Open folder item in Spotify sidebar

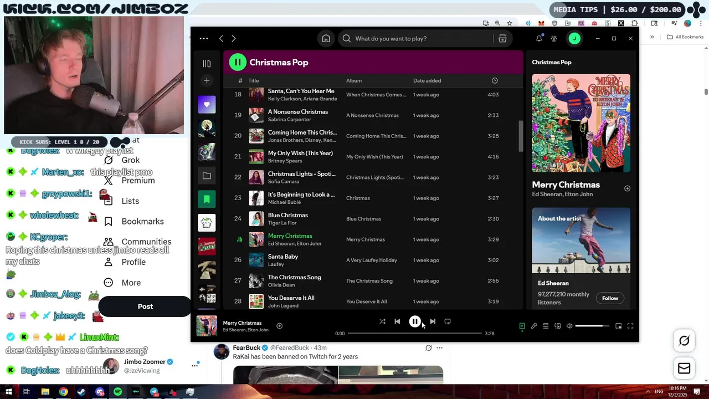click(207, 176)
